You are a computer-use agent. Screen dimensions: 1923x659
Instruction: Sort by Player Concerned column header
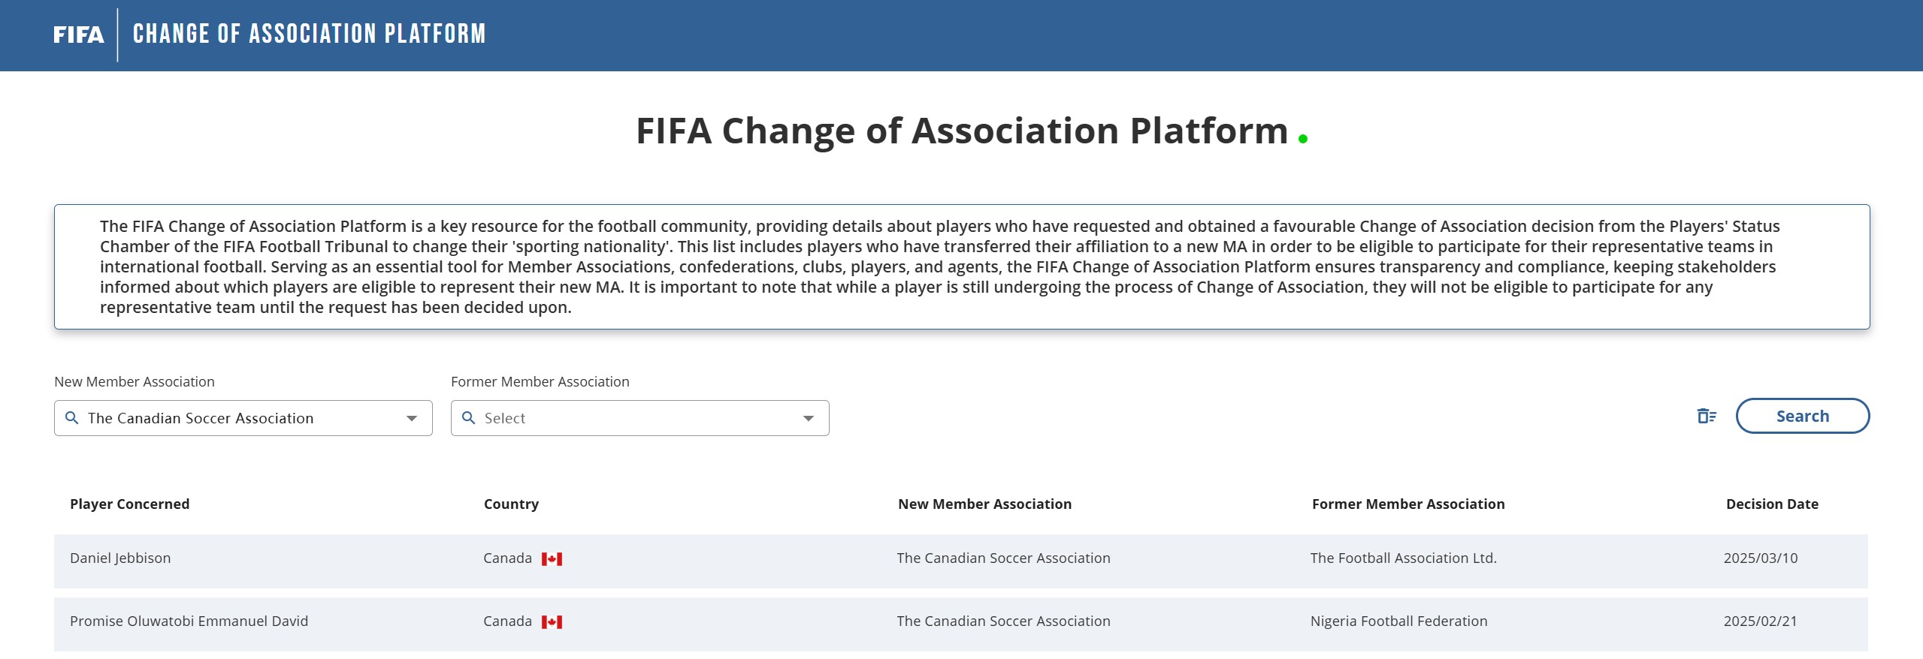tap(129, 504)
